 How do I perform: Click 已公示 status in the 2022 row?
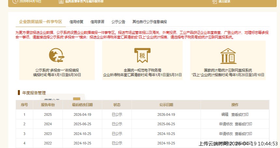(117, 143)
